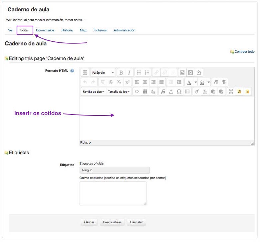Toggle strikethrough formatting

point(111,82)
